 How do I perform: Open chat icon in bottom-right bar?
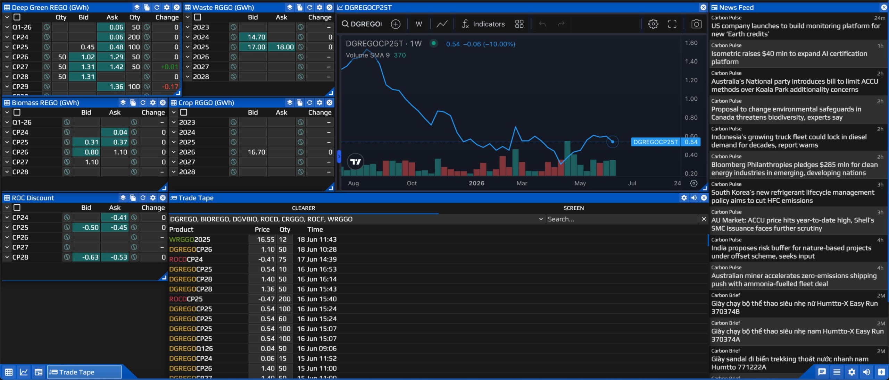click(x=822, y=372)
